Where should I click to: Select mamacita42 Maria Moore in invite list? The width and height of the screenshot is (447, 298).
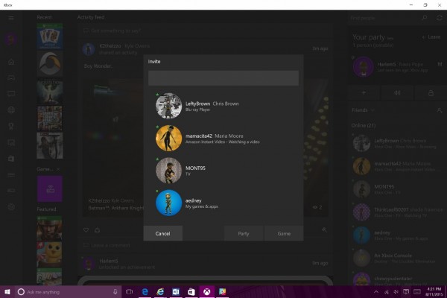[x=223, y=139]
